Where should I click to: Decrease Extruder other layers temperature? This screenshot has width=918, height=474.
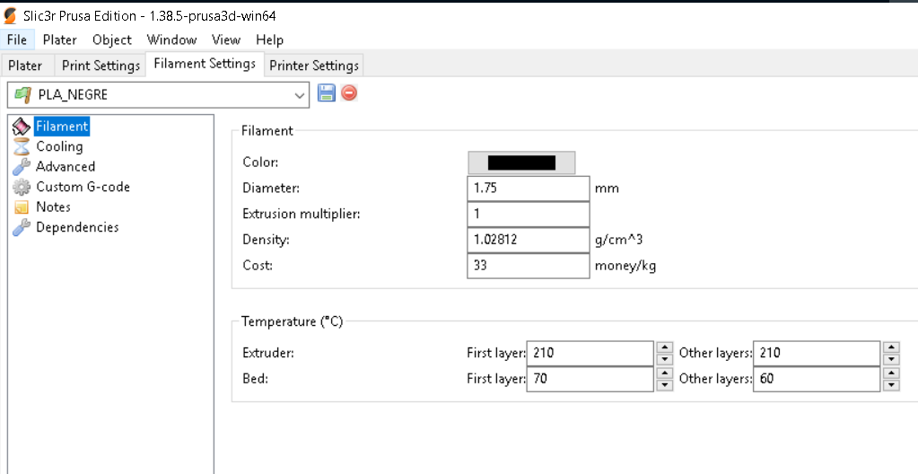coord(891,359)
